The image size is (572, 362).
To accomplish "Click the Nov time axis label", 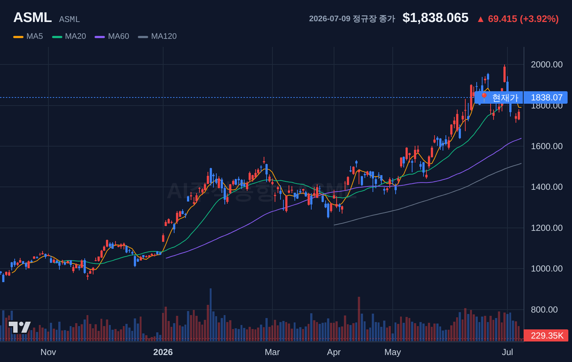I will point(48,352).
